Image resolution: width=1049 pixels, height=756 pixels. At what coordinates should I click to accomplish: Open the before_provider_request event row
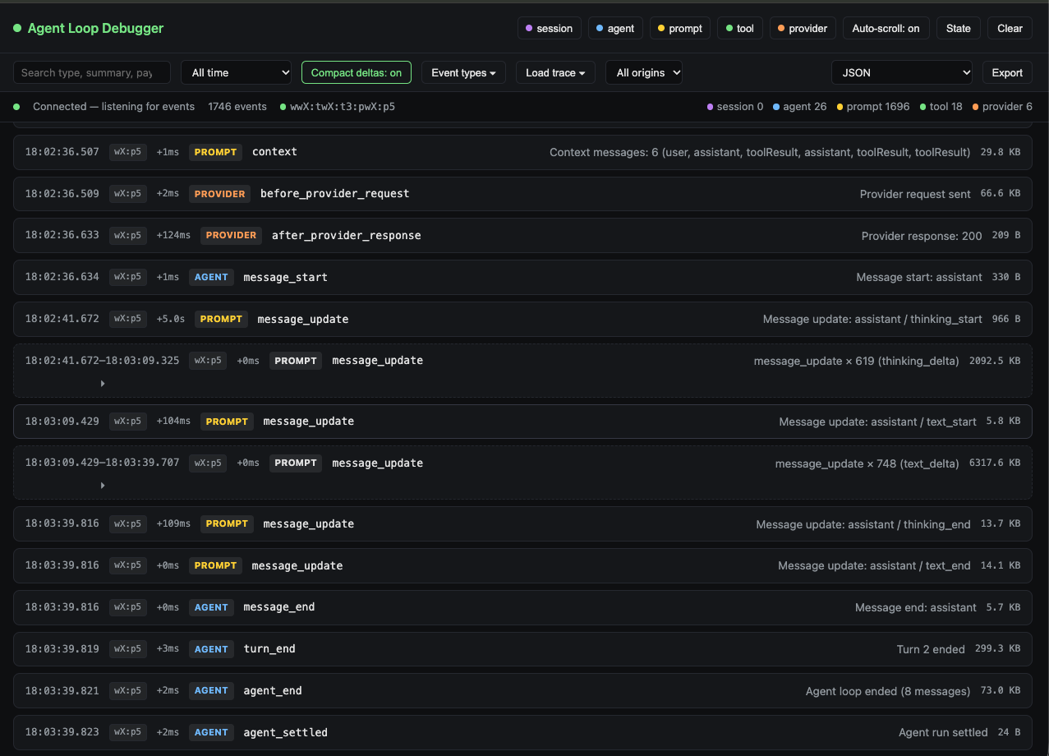coord(522,194)
